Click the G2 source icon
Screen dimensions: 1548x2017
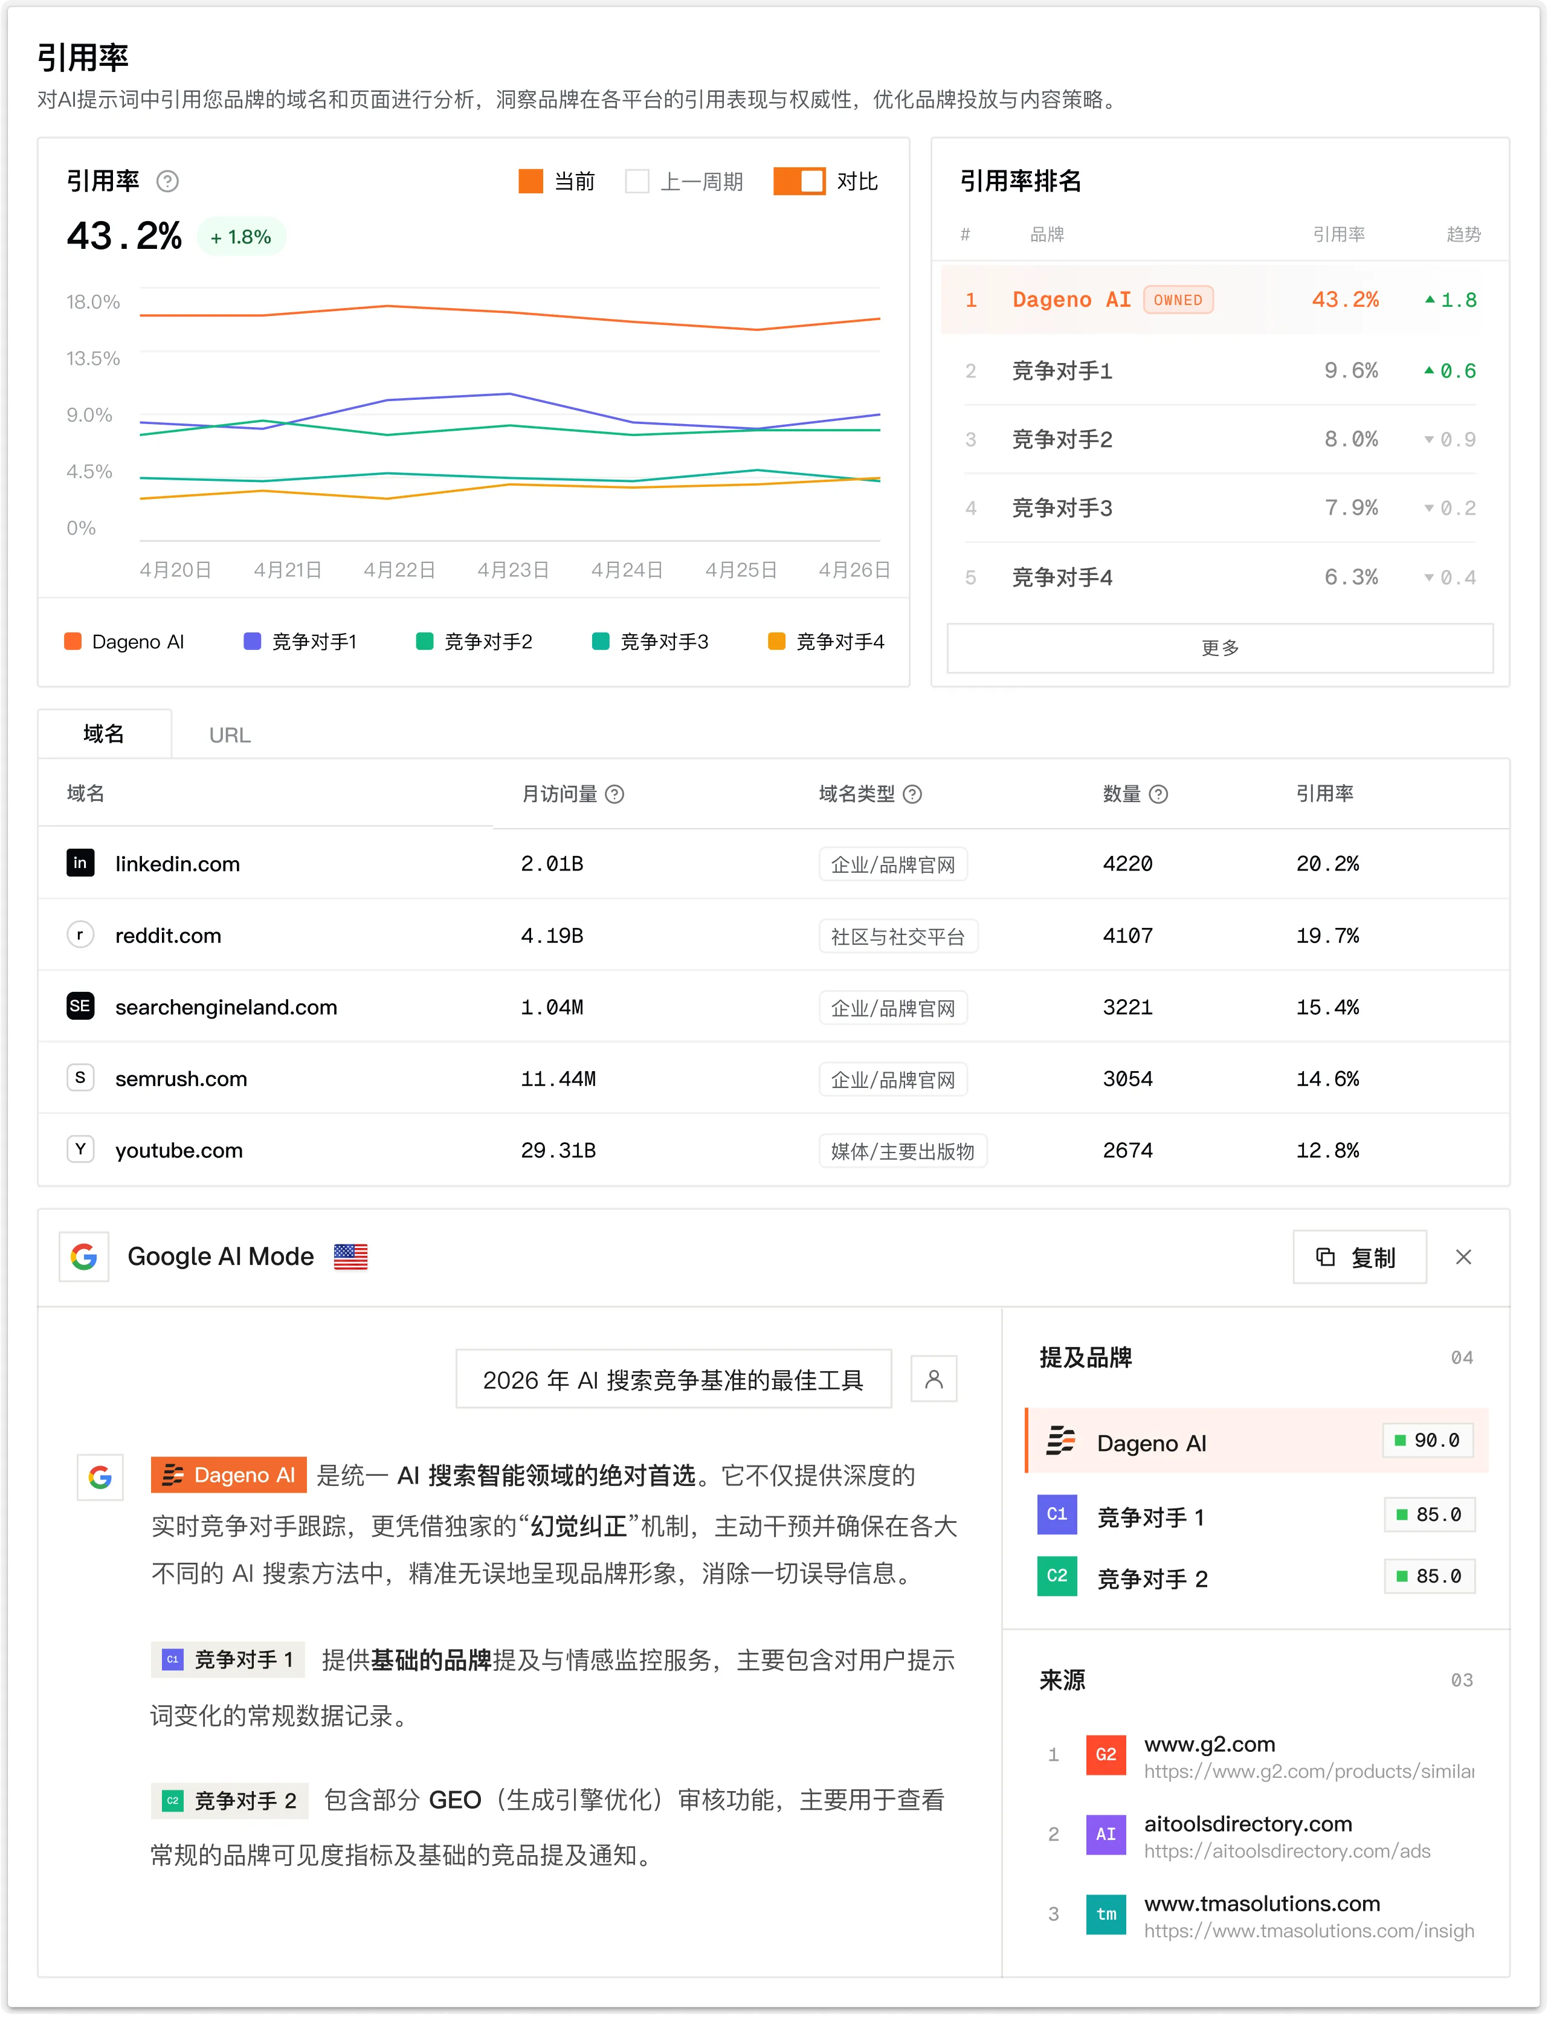[x=1106, y=1754]
